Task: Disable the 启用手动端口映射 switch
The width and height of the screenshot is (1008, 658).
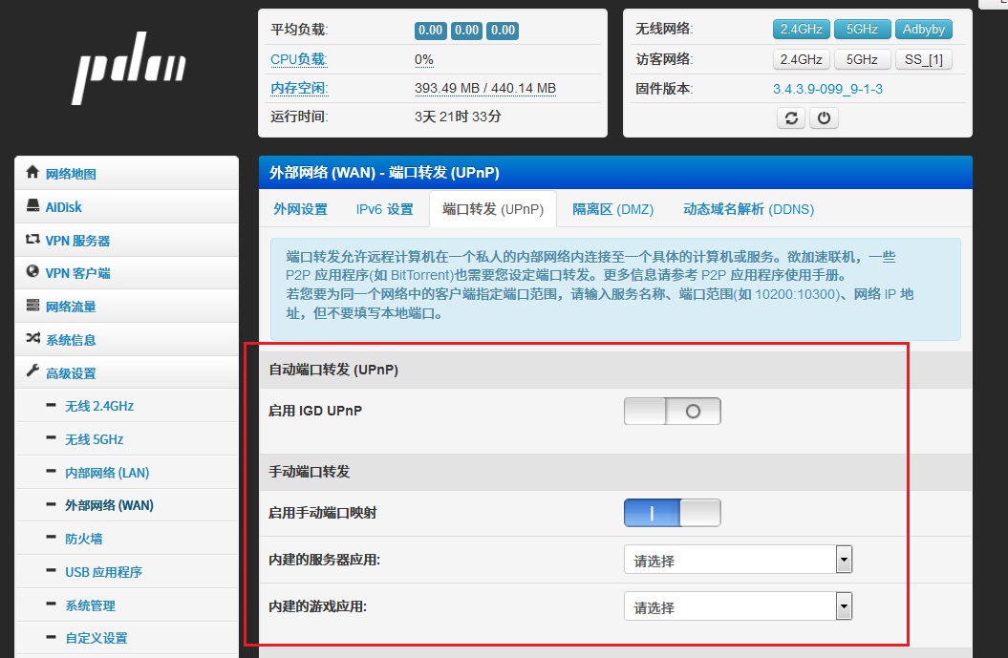Action: click(x=672, y=513)
